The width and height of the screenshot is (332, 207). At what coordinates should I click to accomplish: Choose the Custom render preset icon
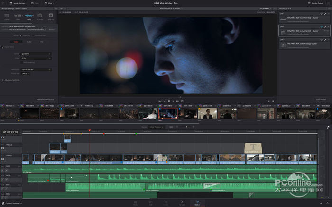point(7,16)
